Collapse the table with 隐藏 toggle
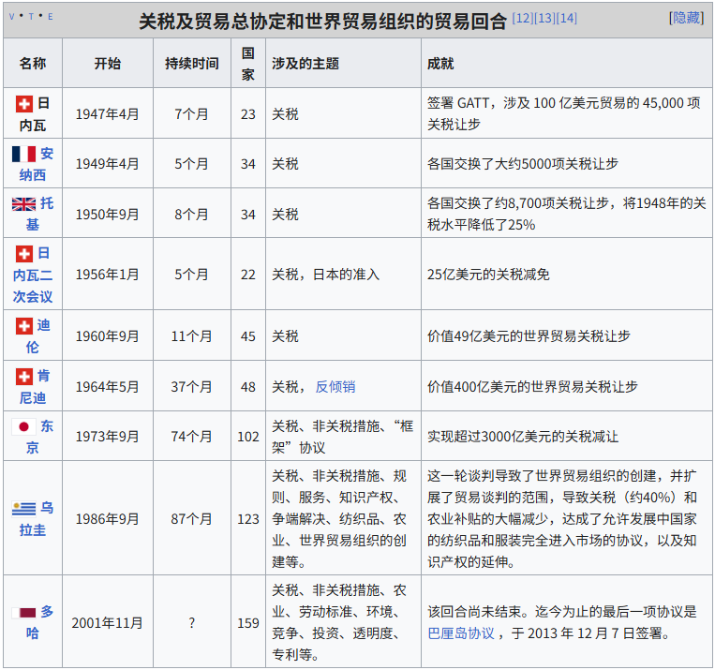The width and height of the screenshot is (715, 670). pyautogui.click(x=687, y=18)
